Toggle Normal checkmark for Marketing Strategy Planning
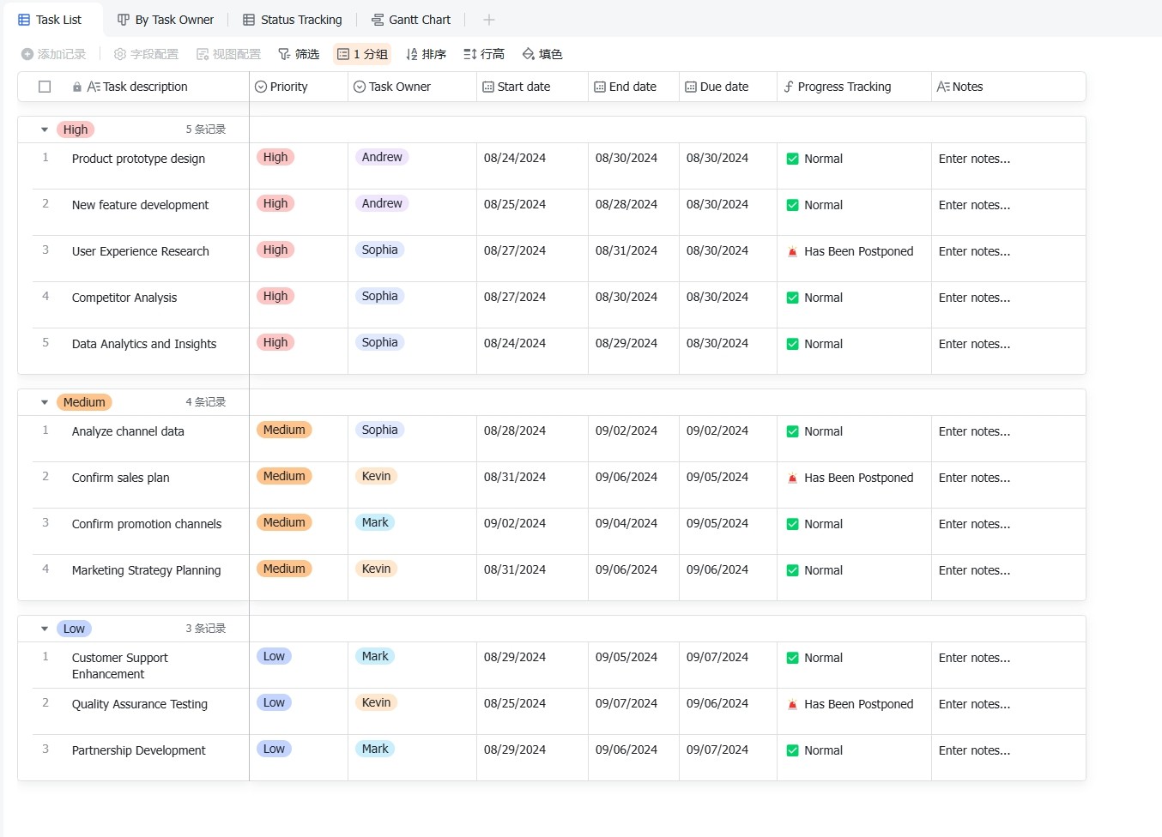 [793, 570]
